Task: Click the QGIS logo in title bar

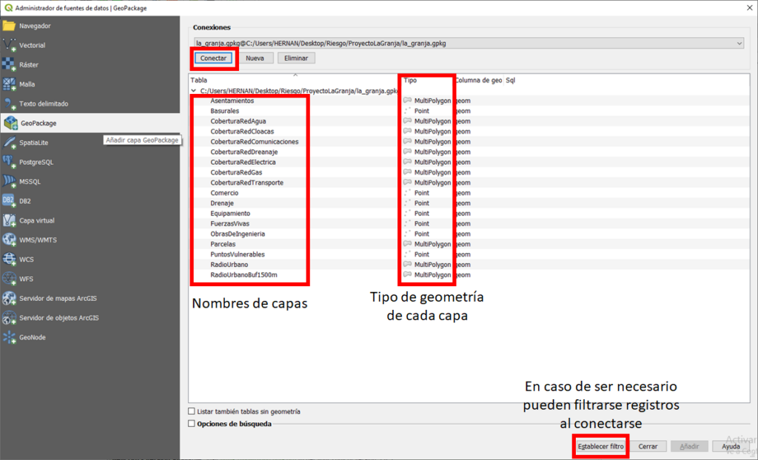Action: point(8,7)
